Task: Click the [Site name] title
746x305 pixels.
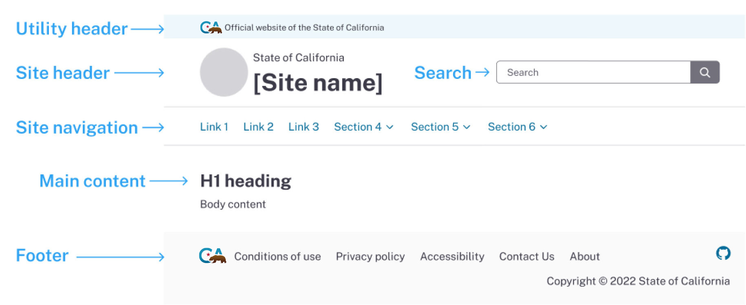Action: 318,83
